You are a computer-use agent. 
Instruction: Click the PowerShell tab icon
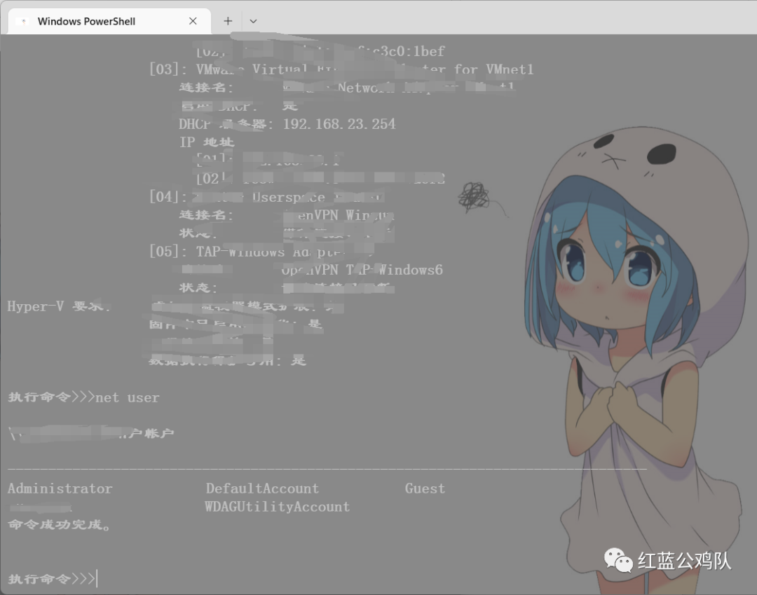coord(23,21)
